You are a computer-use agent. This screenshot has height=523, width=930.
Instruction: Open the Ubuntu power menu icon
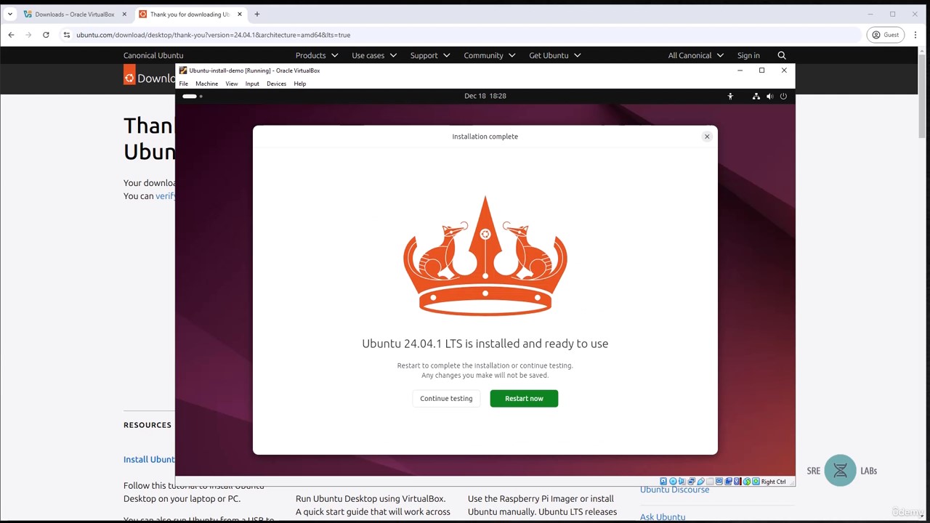tap(783, 96)
